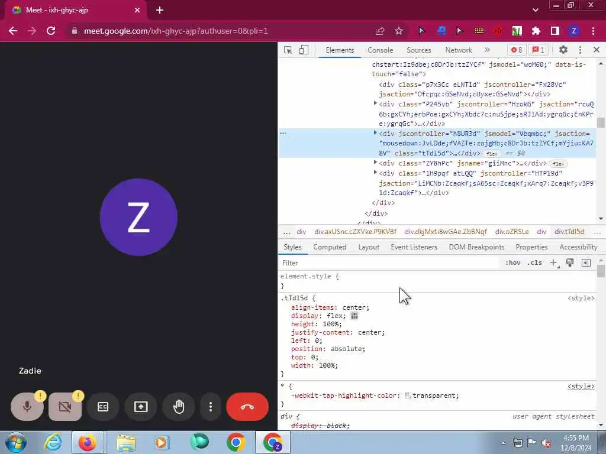The height and width of the screenshot is (454, 606).
Task: Toggle the device toolbar icon in DevTools
Action: coord(304,50)
